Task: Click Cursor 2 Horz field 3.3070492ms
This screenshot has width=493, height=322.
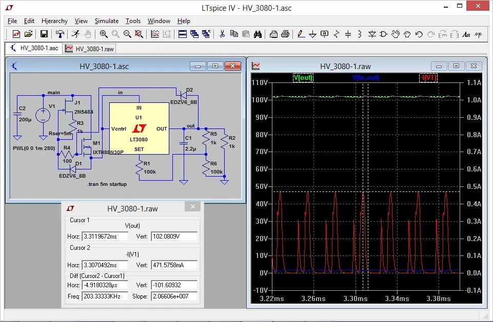Action: (x=105, y=265)
